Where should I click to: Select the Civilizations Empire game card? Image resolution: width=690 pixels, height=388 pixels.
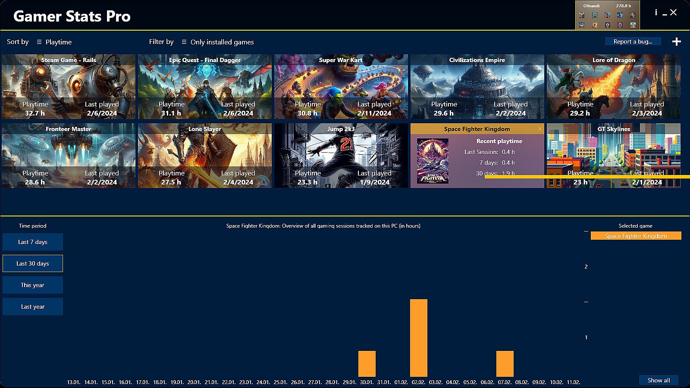[477, 87]
